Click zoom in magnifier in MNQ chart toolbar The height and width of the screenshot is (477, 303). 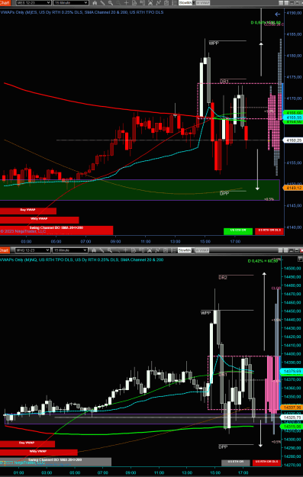click(110, 250)
